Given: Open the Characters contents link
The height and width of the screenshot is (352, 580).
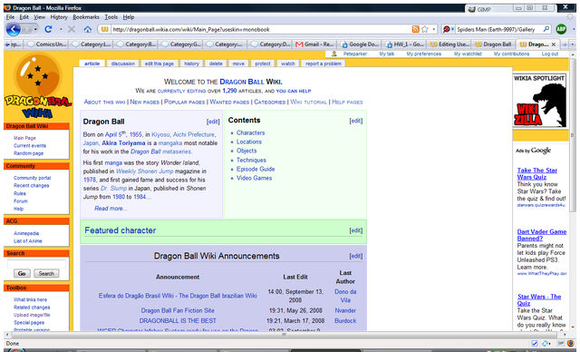Looking at the screenshot, I should coord(250,132).
